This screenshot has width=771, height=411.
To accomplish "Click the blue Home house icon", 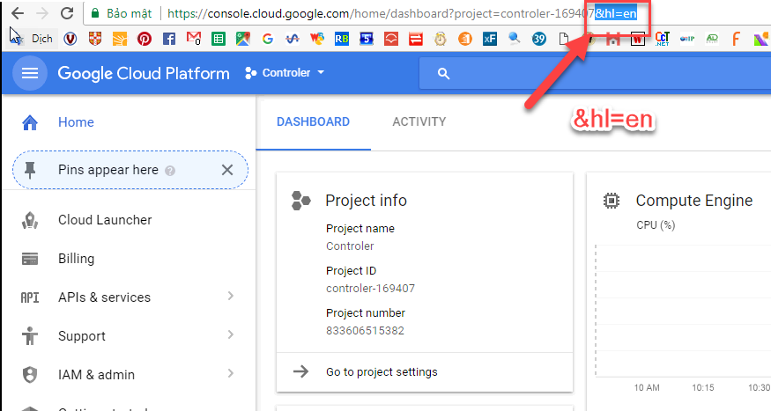I will coord(30,122).
